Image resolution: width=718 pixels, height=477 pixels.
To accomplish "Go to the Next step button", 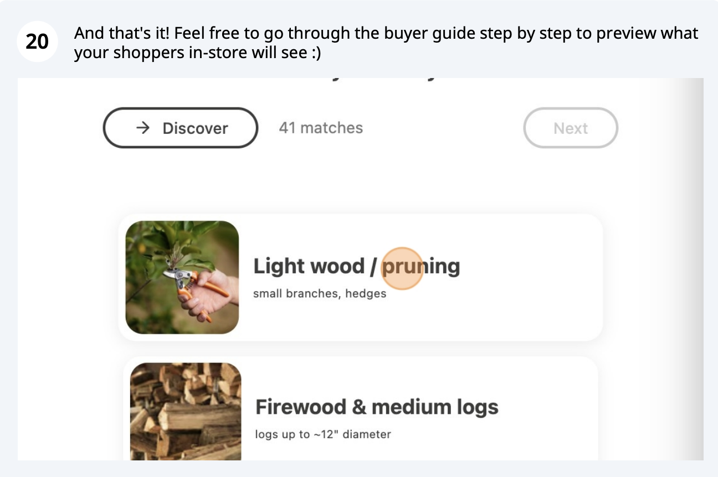I will click(x=571, y=128).
